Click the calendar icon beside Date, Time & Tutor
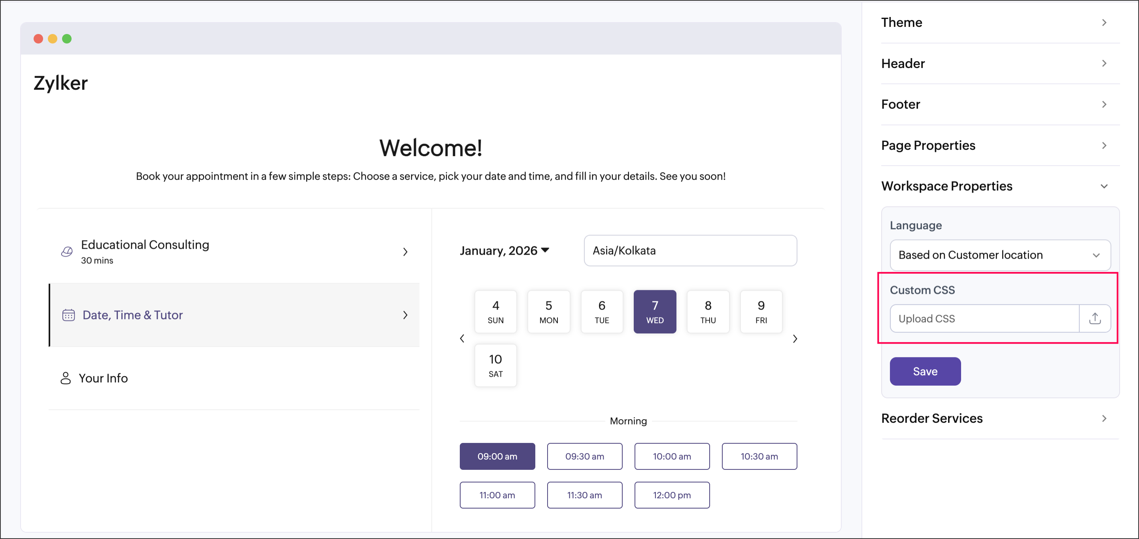The height and width of the screenshot is (539, 1139). 68,315
